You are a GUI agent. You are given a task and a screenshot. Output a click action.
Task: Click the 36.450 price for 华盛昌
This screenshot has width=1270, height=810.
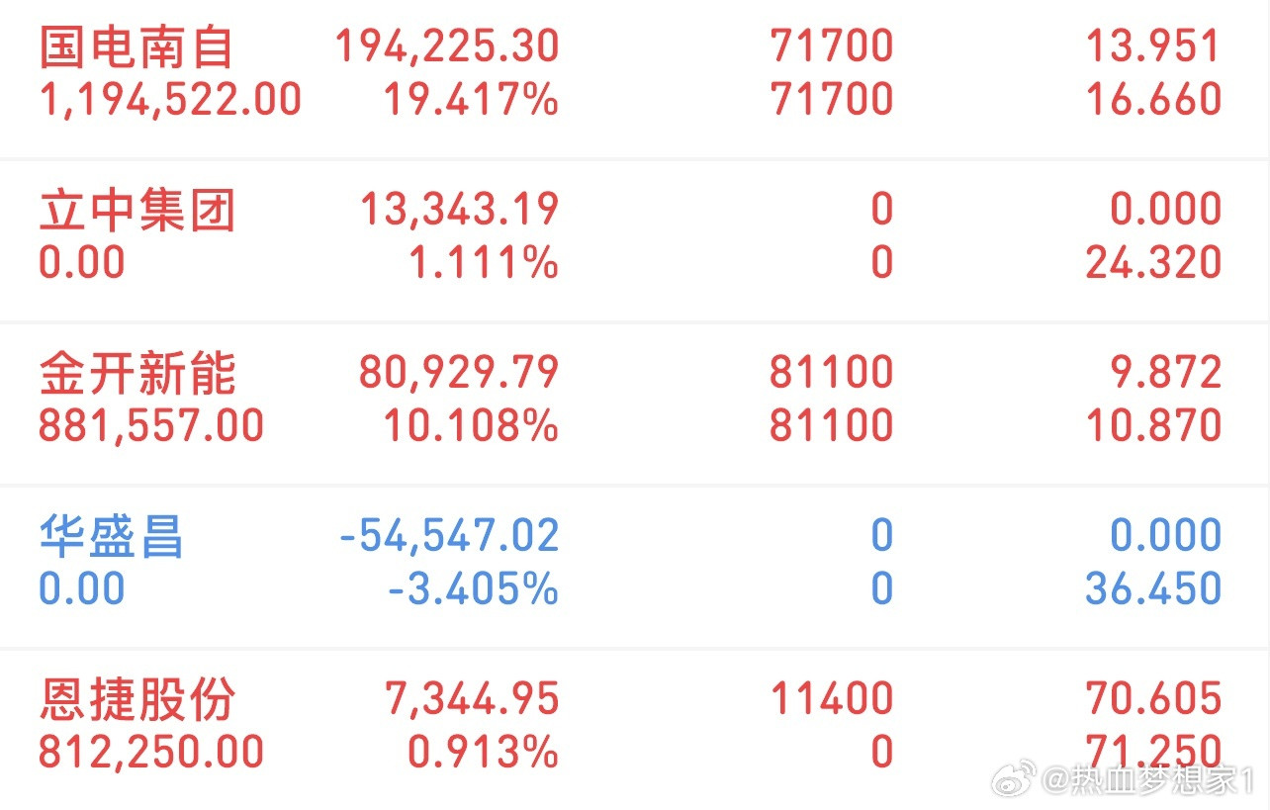tap(1153, 589)
